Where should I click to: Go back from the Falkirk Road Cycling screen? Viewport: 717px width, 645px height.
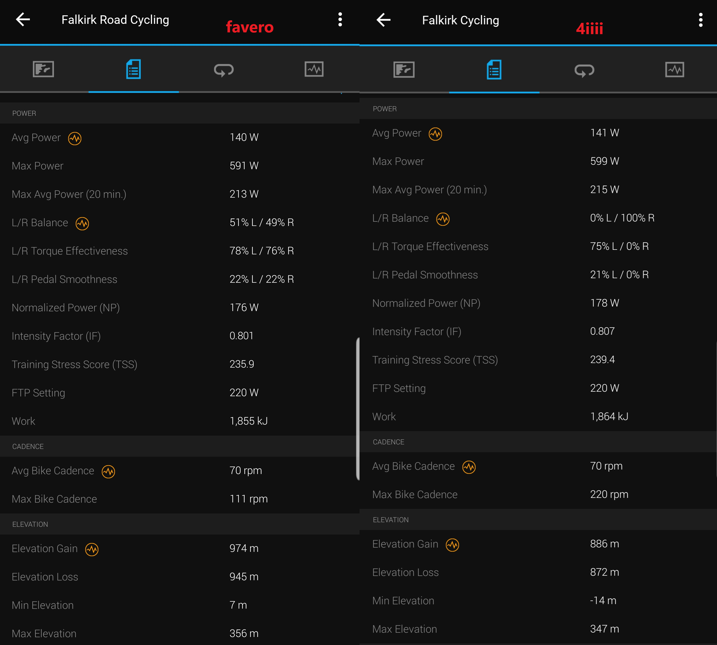tap(23, 20)
